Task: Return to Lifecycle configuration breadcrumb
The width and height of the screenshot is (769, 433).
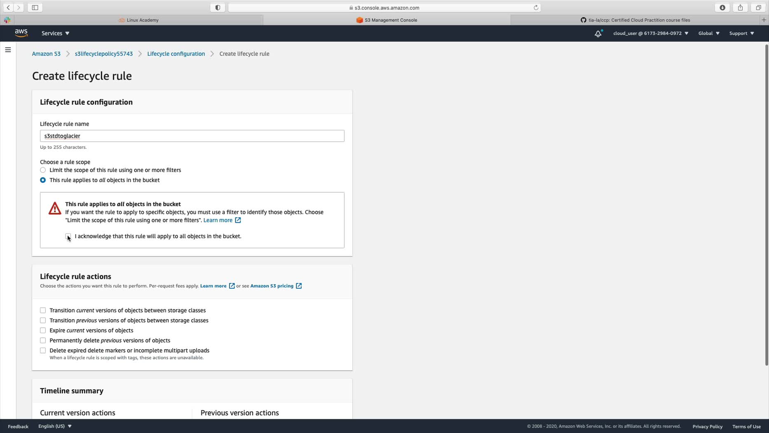Action: (176, 54)
